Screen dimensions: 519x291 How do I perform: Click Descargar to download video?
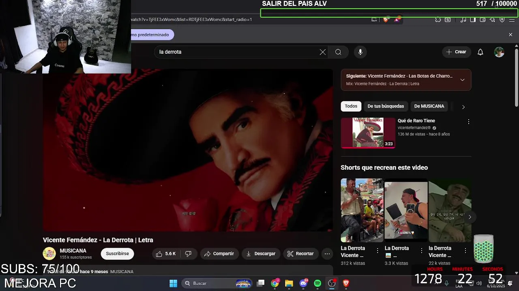261,254
